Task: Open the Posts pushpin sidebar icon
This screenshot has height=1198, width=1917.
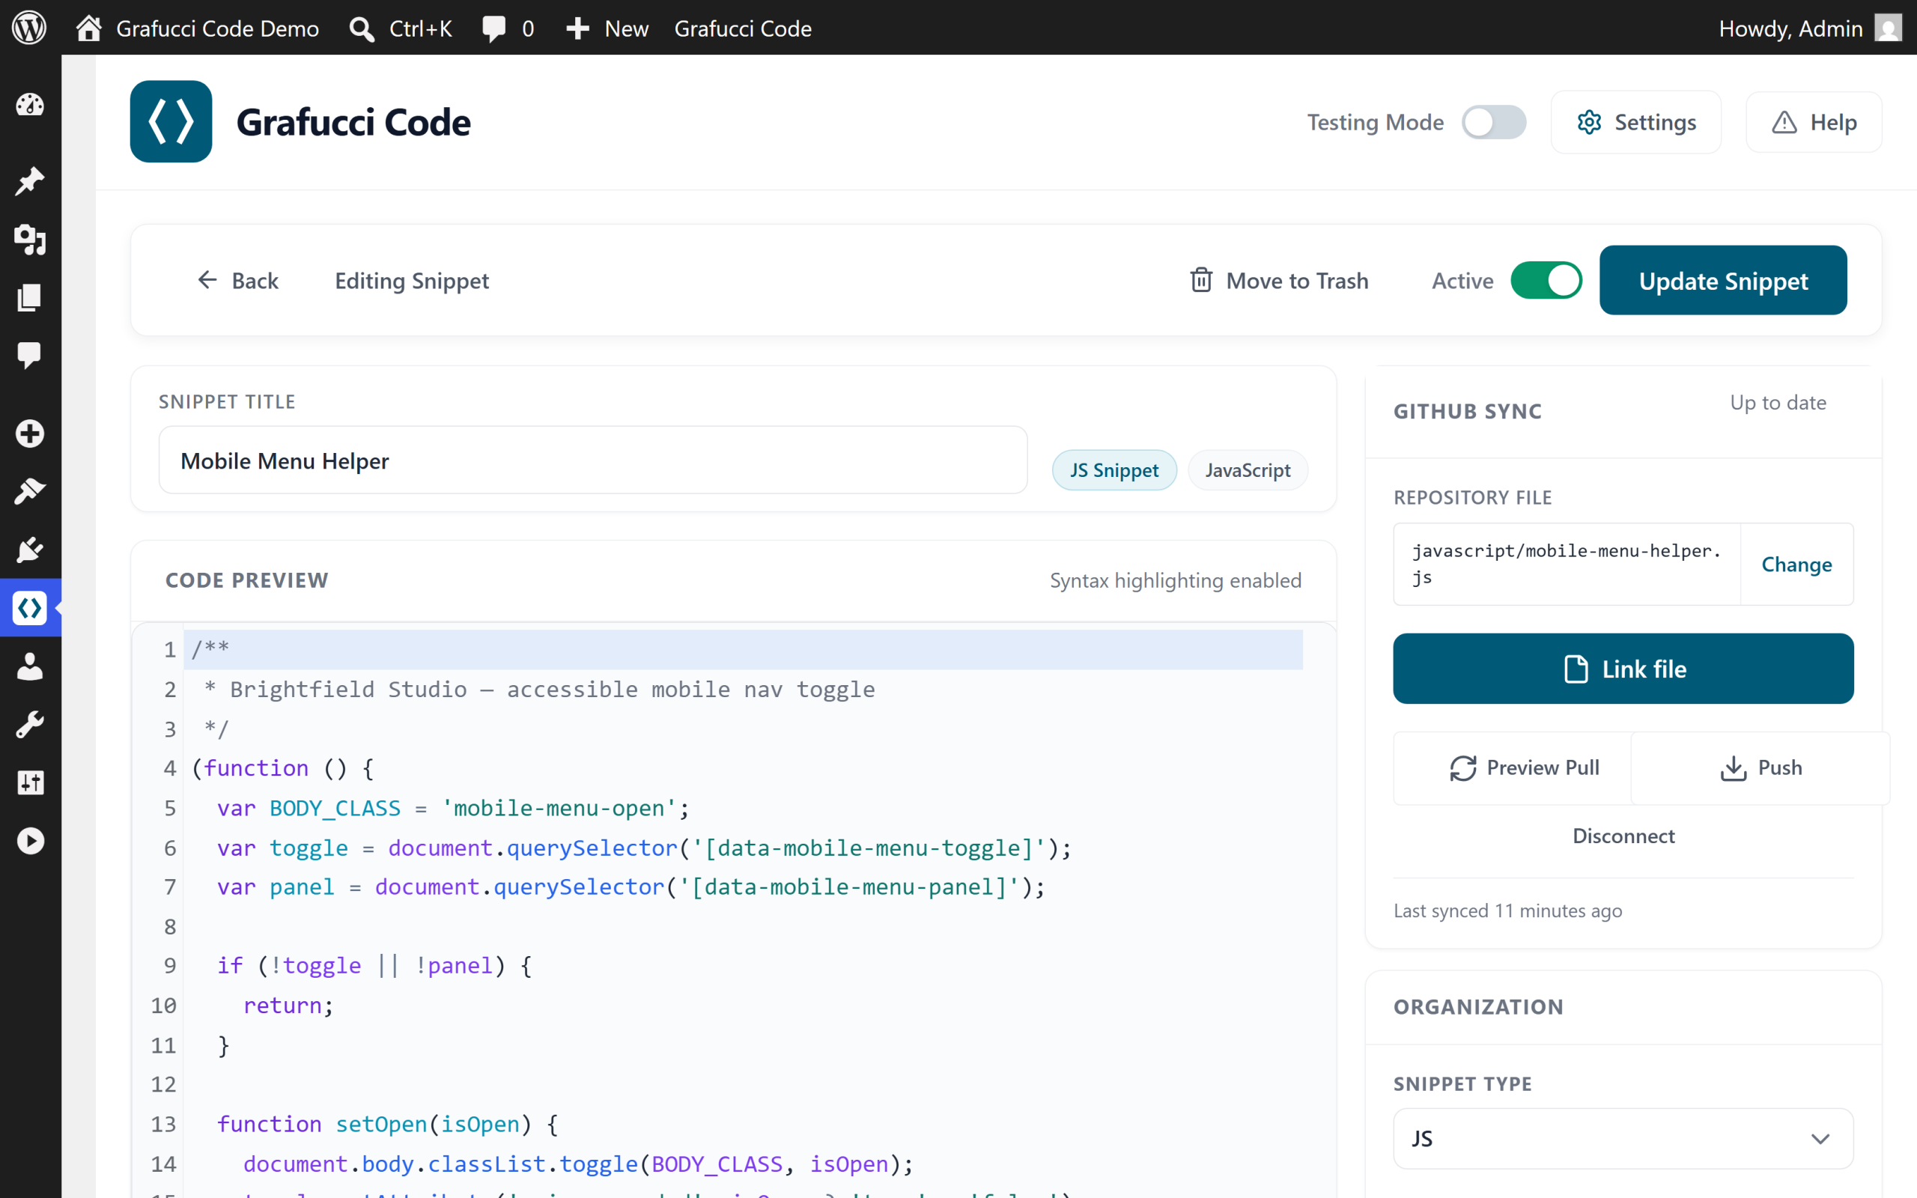Action: tap(30, 180)
